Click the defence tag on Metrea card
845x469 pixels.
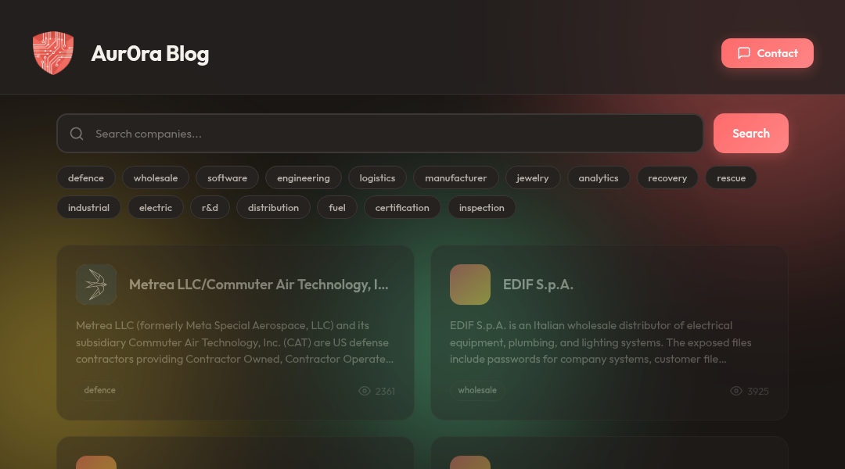[x=99, y=390]
